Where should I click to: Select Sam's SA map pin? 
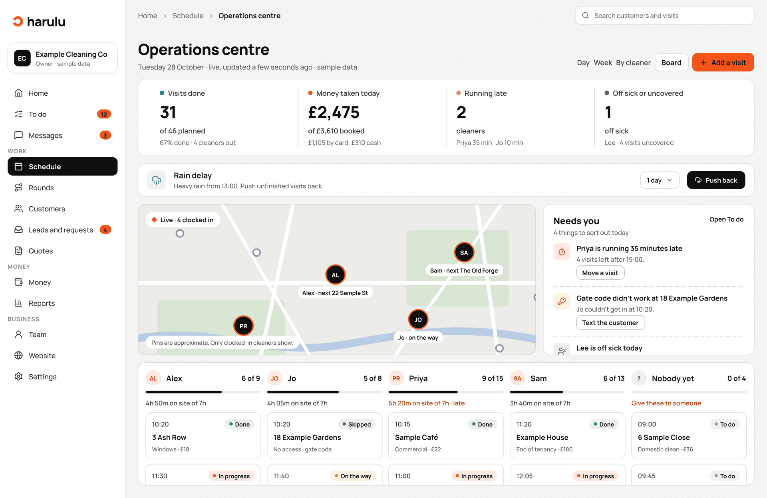(464, 252)
